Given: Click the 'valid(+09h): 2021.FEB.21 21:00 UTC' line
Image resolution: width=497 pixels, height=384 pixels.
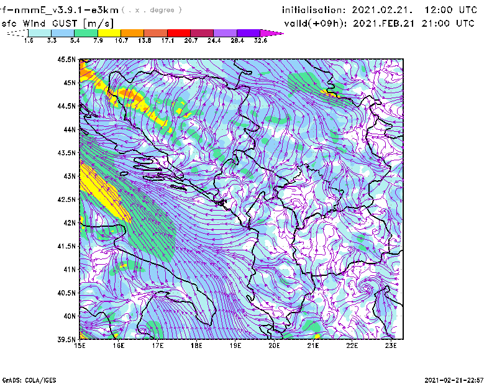Looking at the screenshot, I should 380,24.
